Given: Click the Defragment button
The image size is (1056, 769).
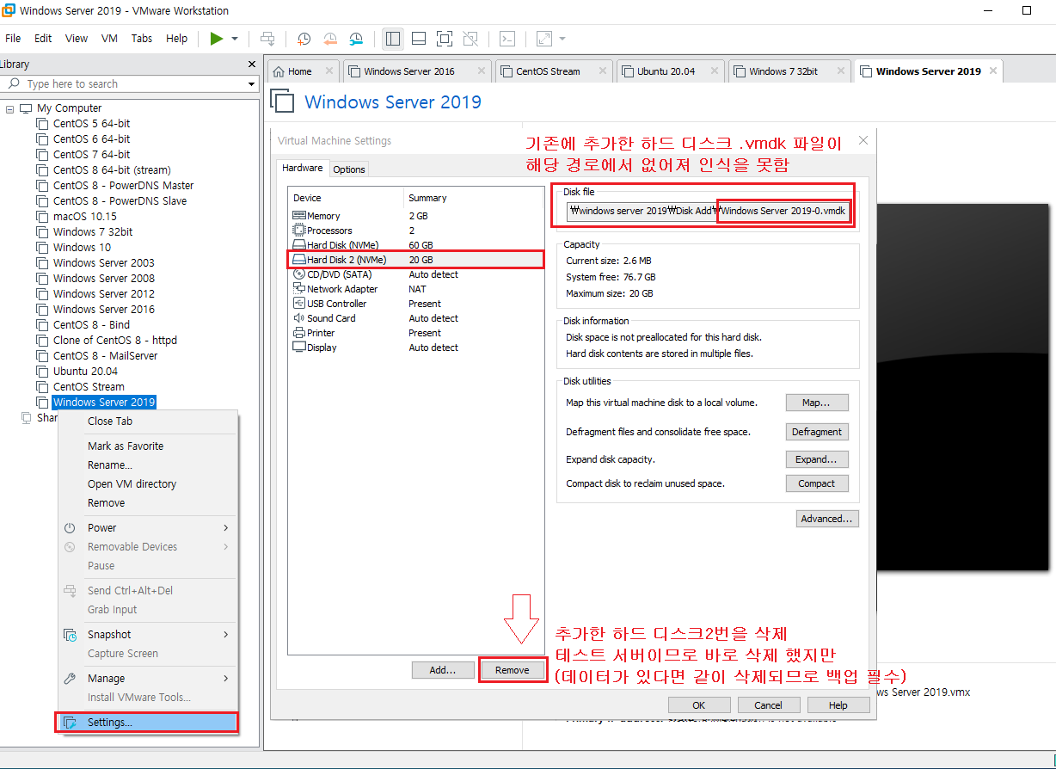Looking at the screenshot, I should [817, 432].
